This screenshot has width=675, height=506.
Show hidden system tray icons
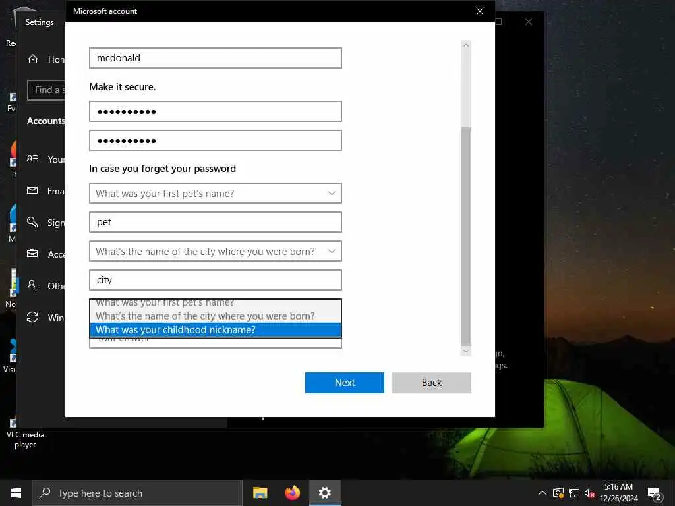[543, 493]
